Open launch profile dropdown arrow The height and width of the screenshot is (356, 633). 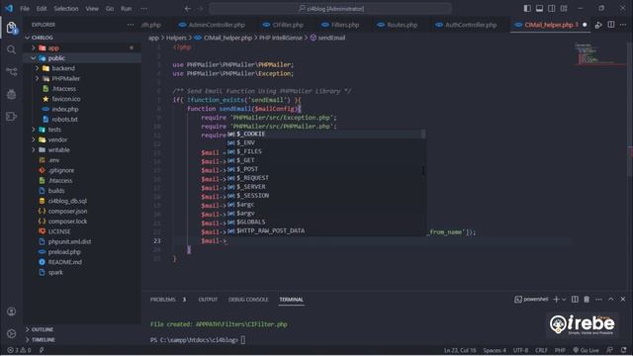pos(564,299)
